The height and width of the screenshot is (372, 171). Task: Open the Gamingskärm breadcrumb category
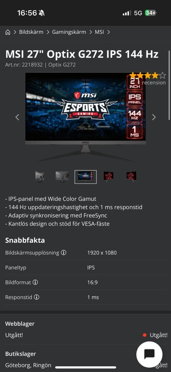pos(69,32)
